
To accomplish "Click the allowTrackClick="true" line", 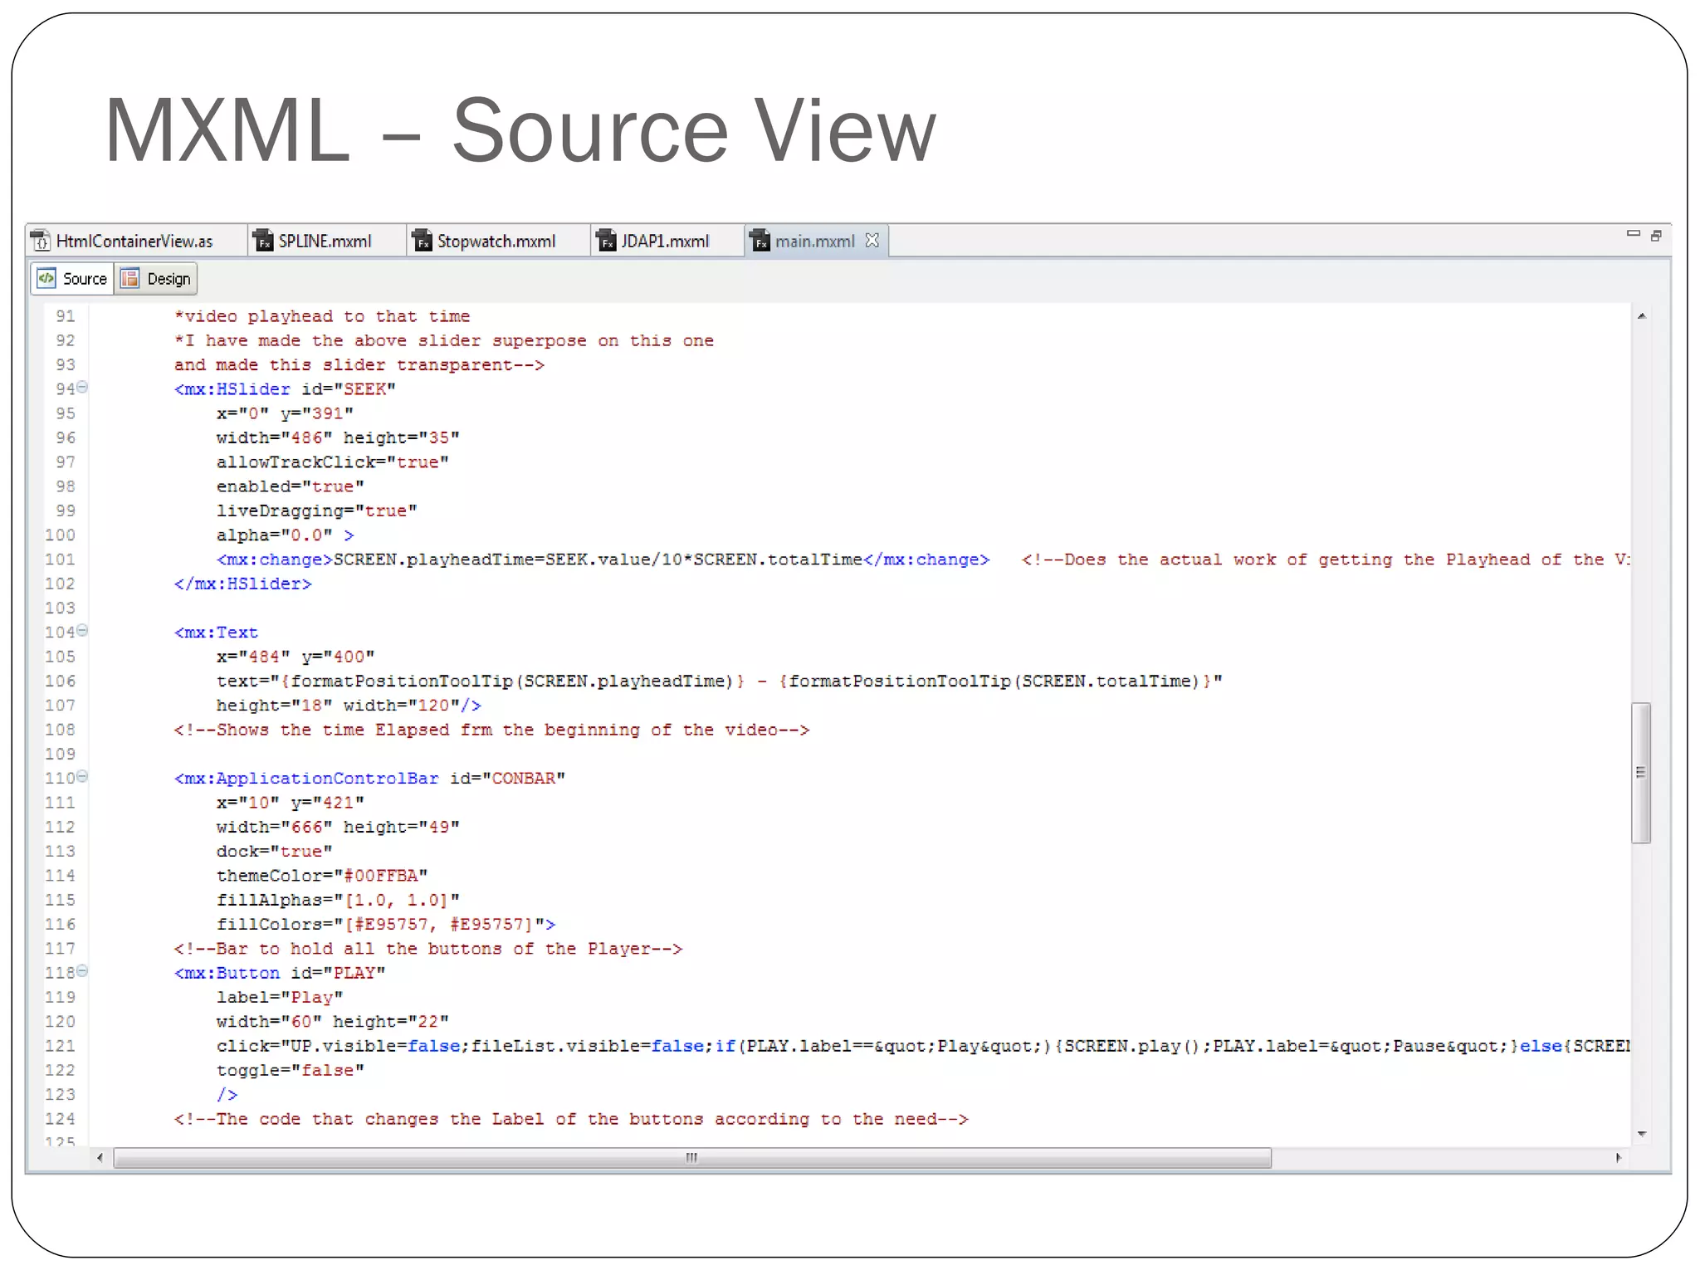I will 332,462.
